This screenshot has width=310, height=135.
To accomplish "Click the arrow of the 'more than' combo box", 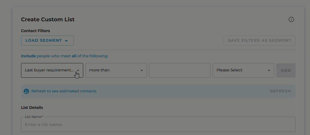I will coord(141,71).
